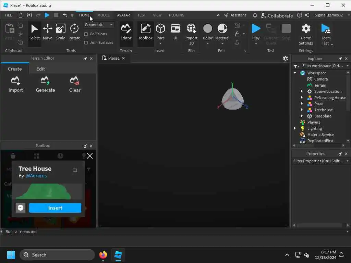Click the Collaborate button

click(277, 15)
